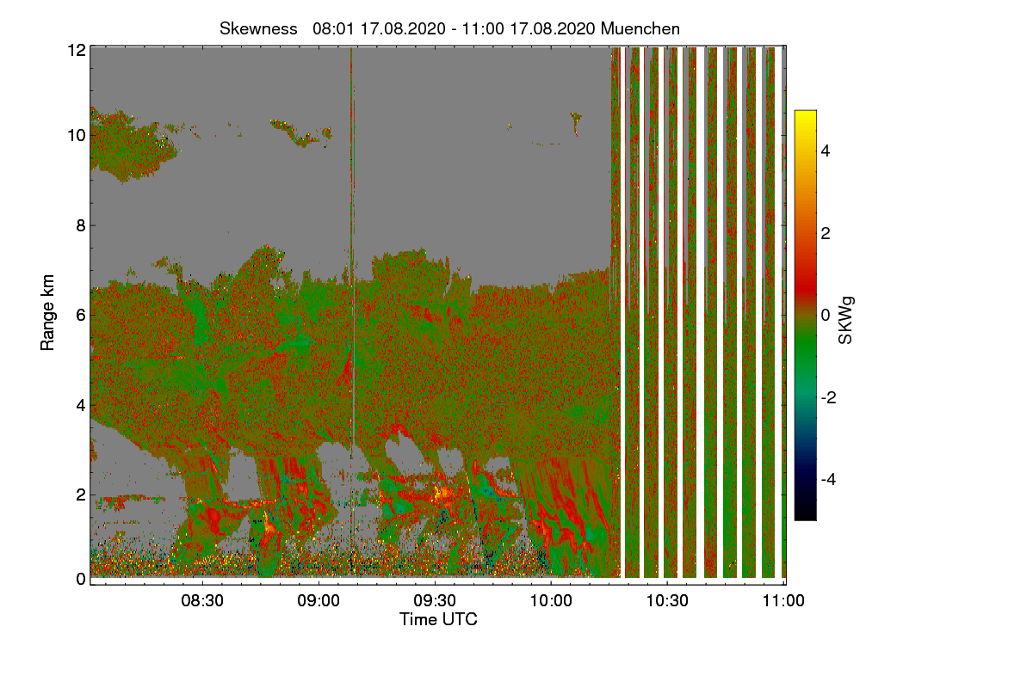Click the "Time UTC" x-axis label

(x=438, y=619)
